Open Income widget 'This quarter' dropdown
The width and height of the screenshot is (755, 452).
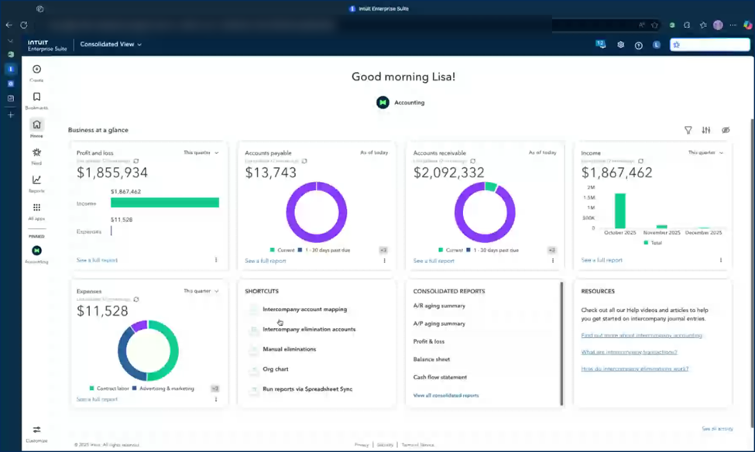coord(705,152)
